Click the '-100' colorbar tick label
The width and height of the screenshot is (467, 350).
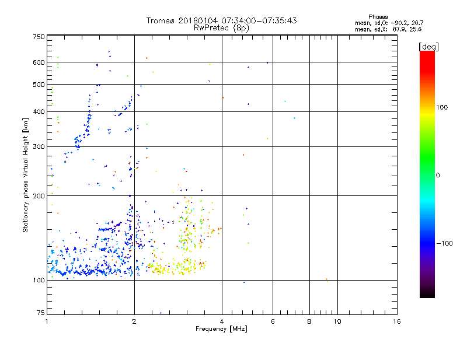click(x=444, y=243)
